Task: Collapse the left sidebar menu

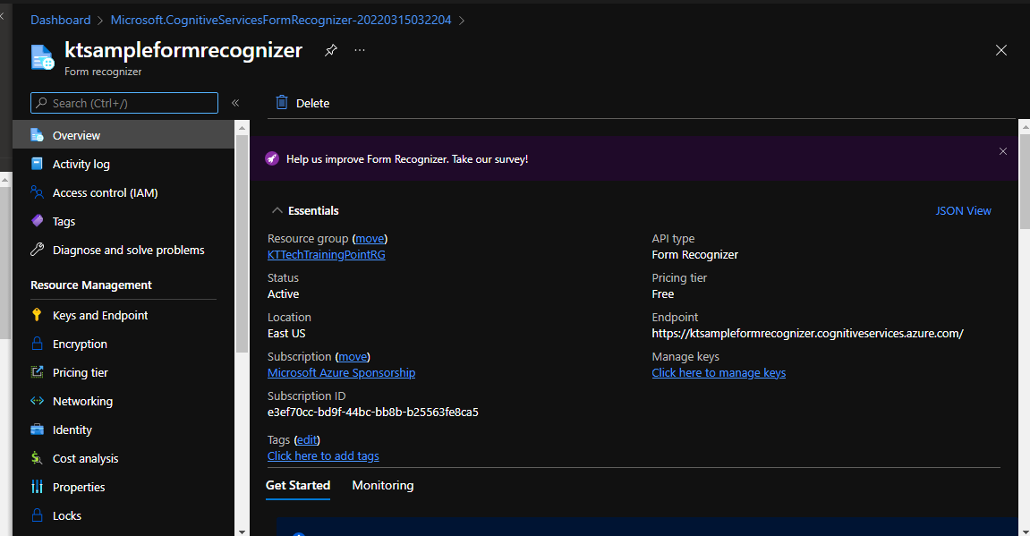Action: 235,103
